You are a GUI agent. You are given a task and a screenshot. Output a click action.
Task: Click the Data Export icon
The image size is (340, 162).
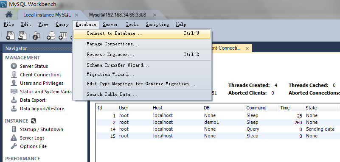click(x=14, y=100)
